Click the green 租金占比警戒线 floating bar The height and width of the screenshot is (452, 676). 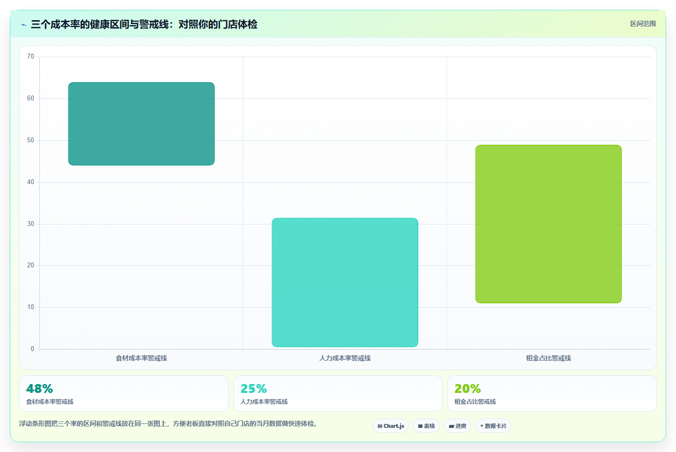(x=548, y=224)
